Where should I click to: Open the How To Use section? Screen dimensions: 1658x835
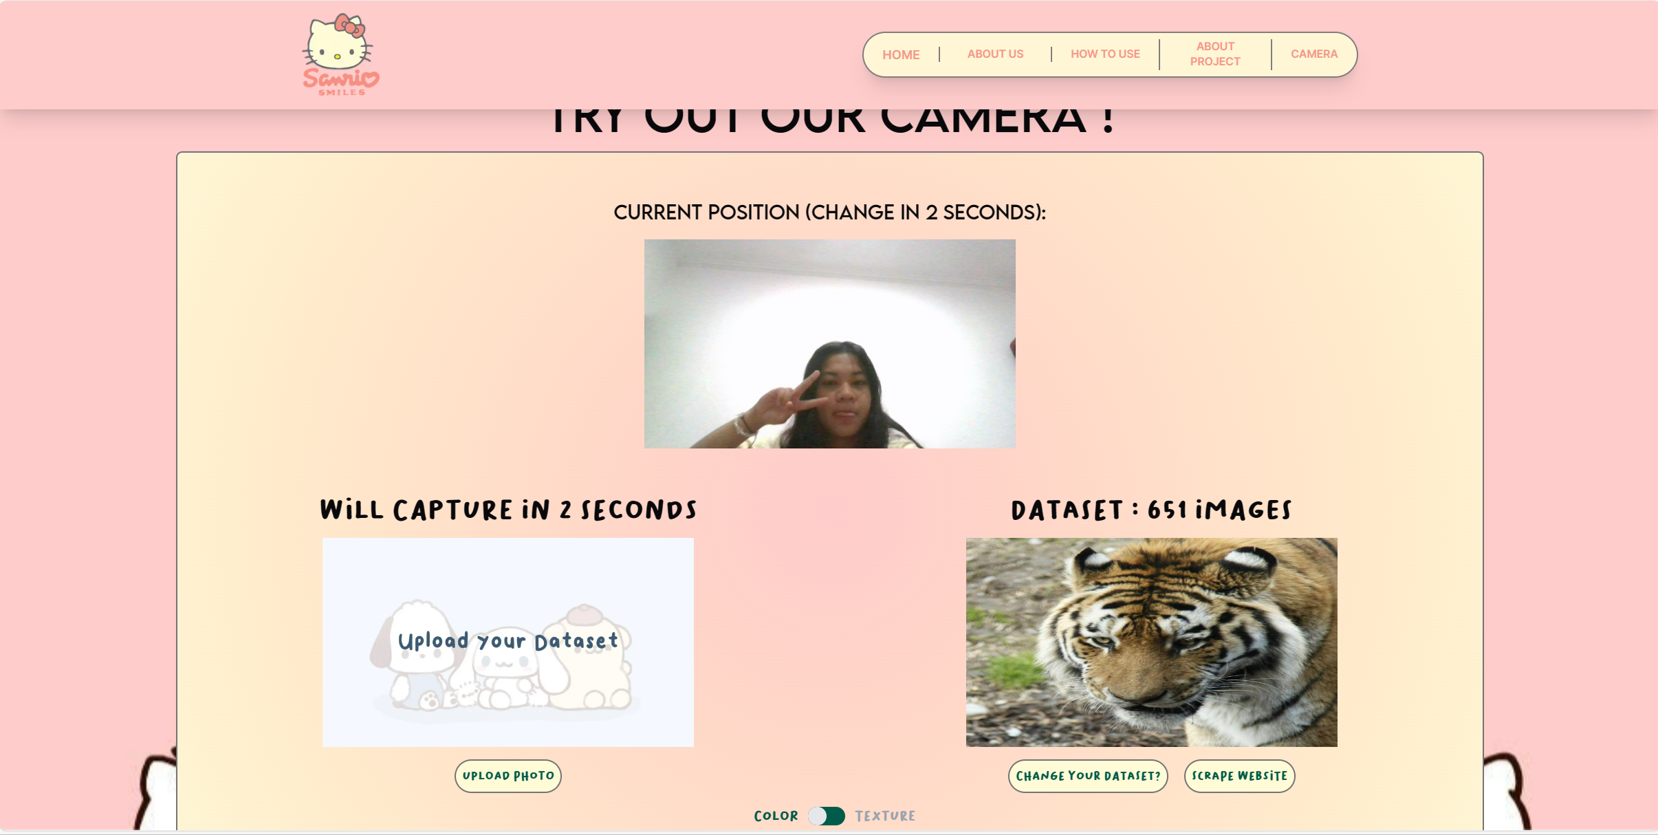pyautogui.click(x=1105, y=54)
